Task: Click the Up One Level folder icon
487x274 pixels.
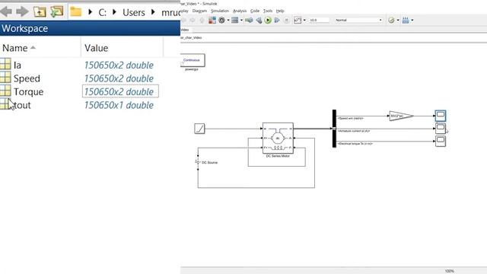Action: click(40, 12)
